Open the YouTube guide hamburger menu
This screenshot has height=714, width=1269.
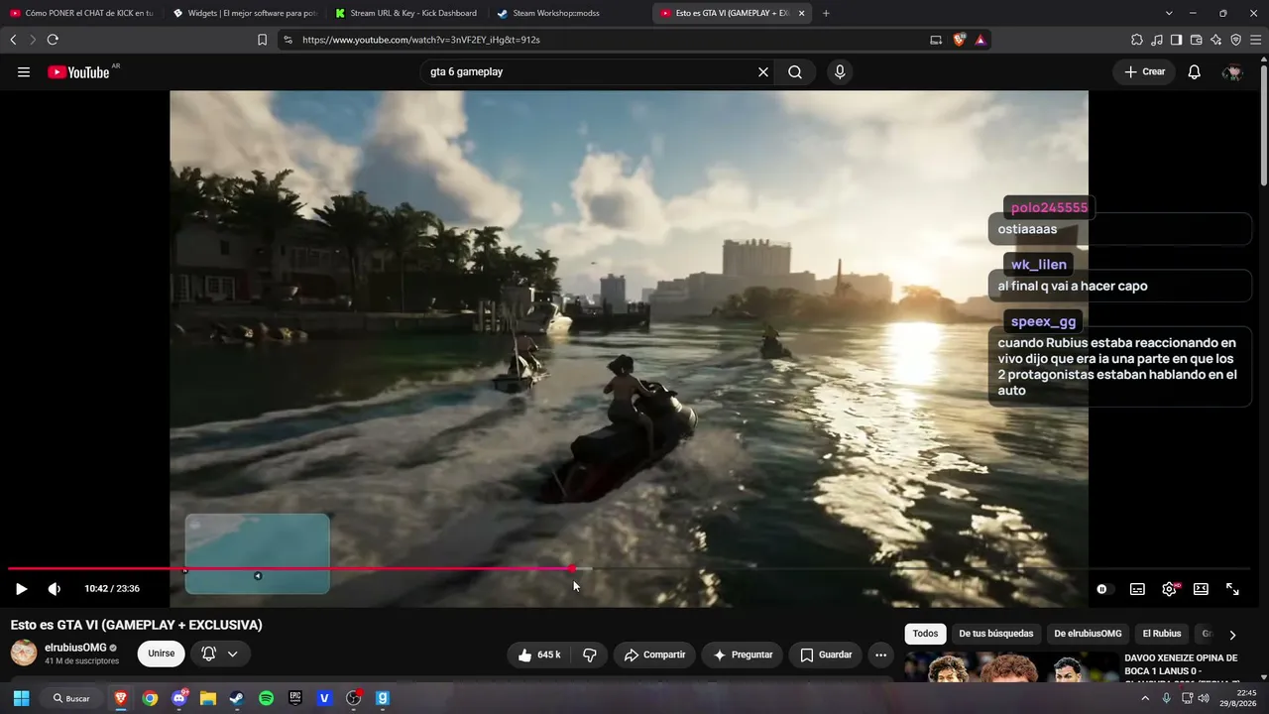pyautogui.click(x=24, y=72)
